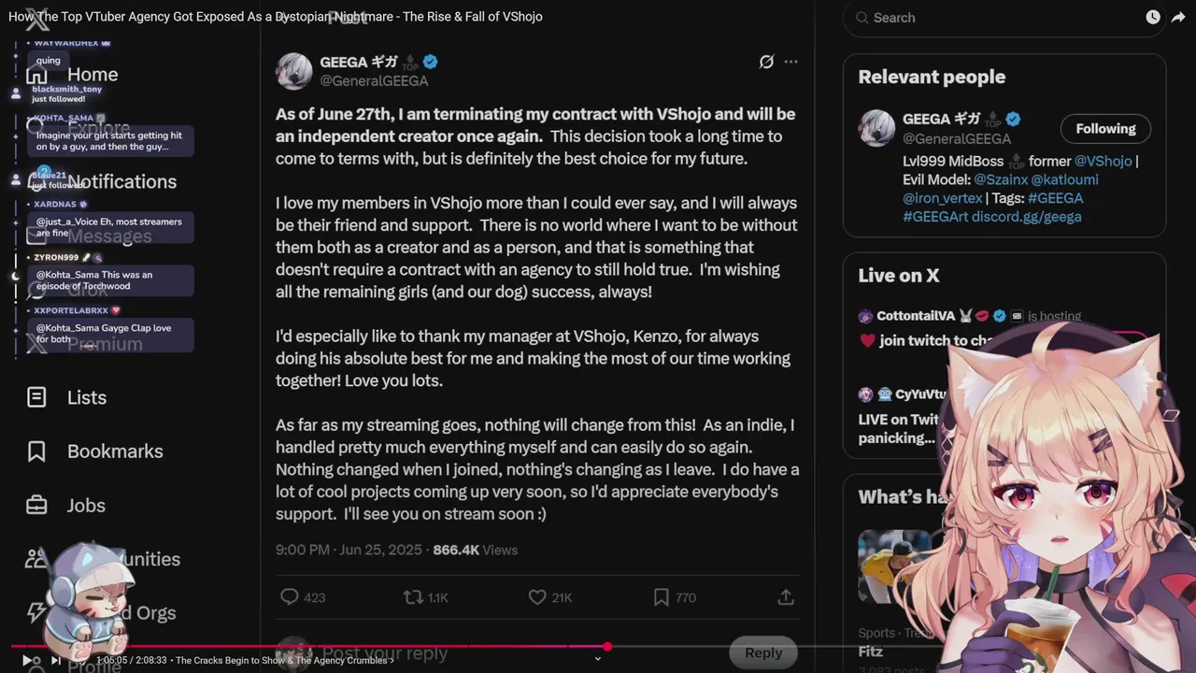
Task: Skip to the next video
Action: [55, 660]
